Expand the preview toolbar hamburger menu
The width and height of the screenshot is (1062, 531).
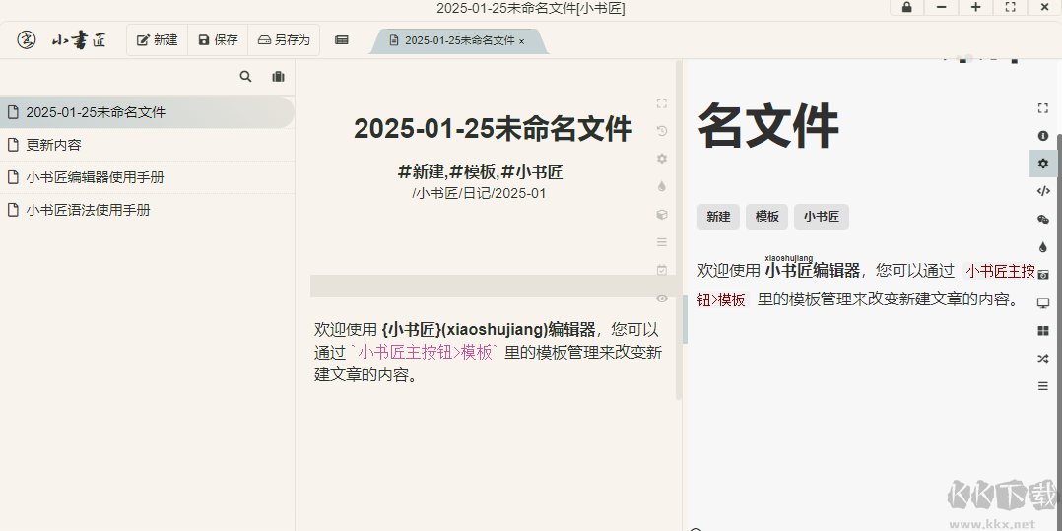tap(1043, 386)
